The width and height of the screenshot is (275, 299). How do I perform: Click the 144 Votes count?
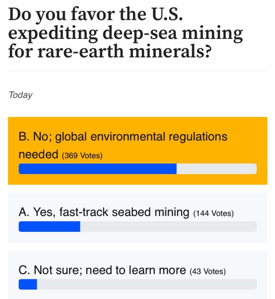(x=213, y=214)
